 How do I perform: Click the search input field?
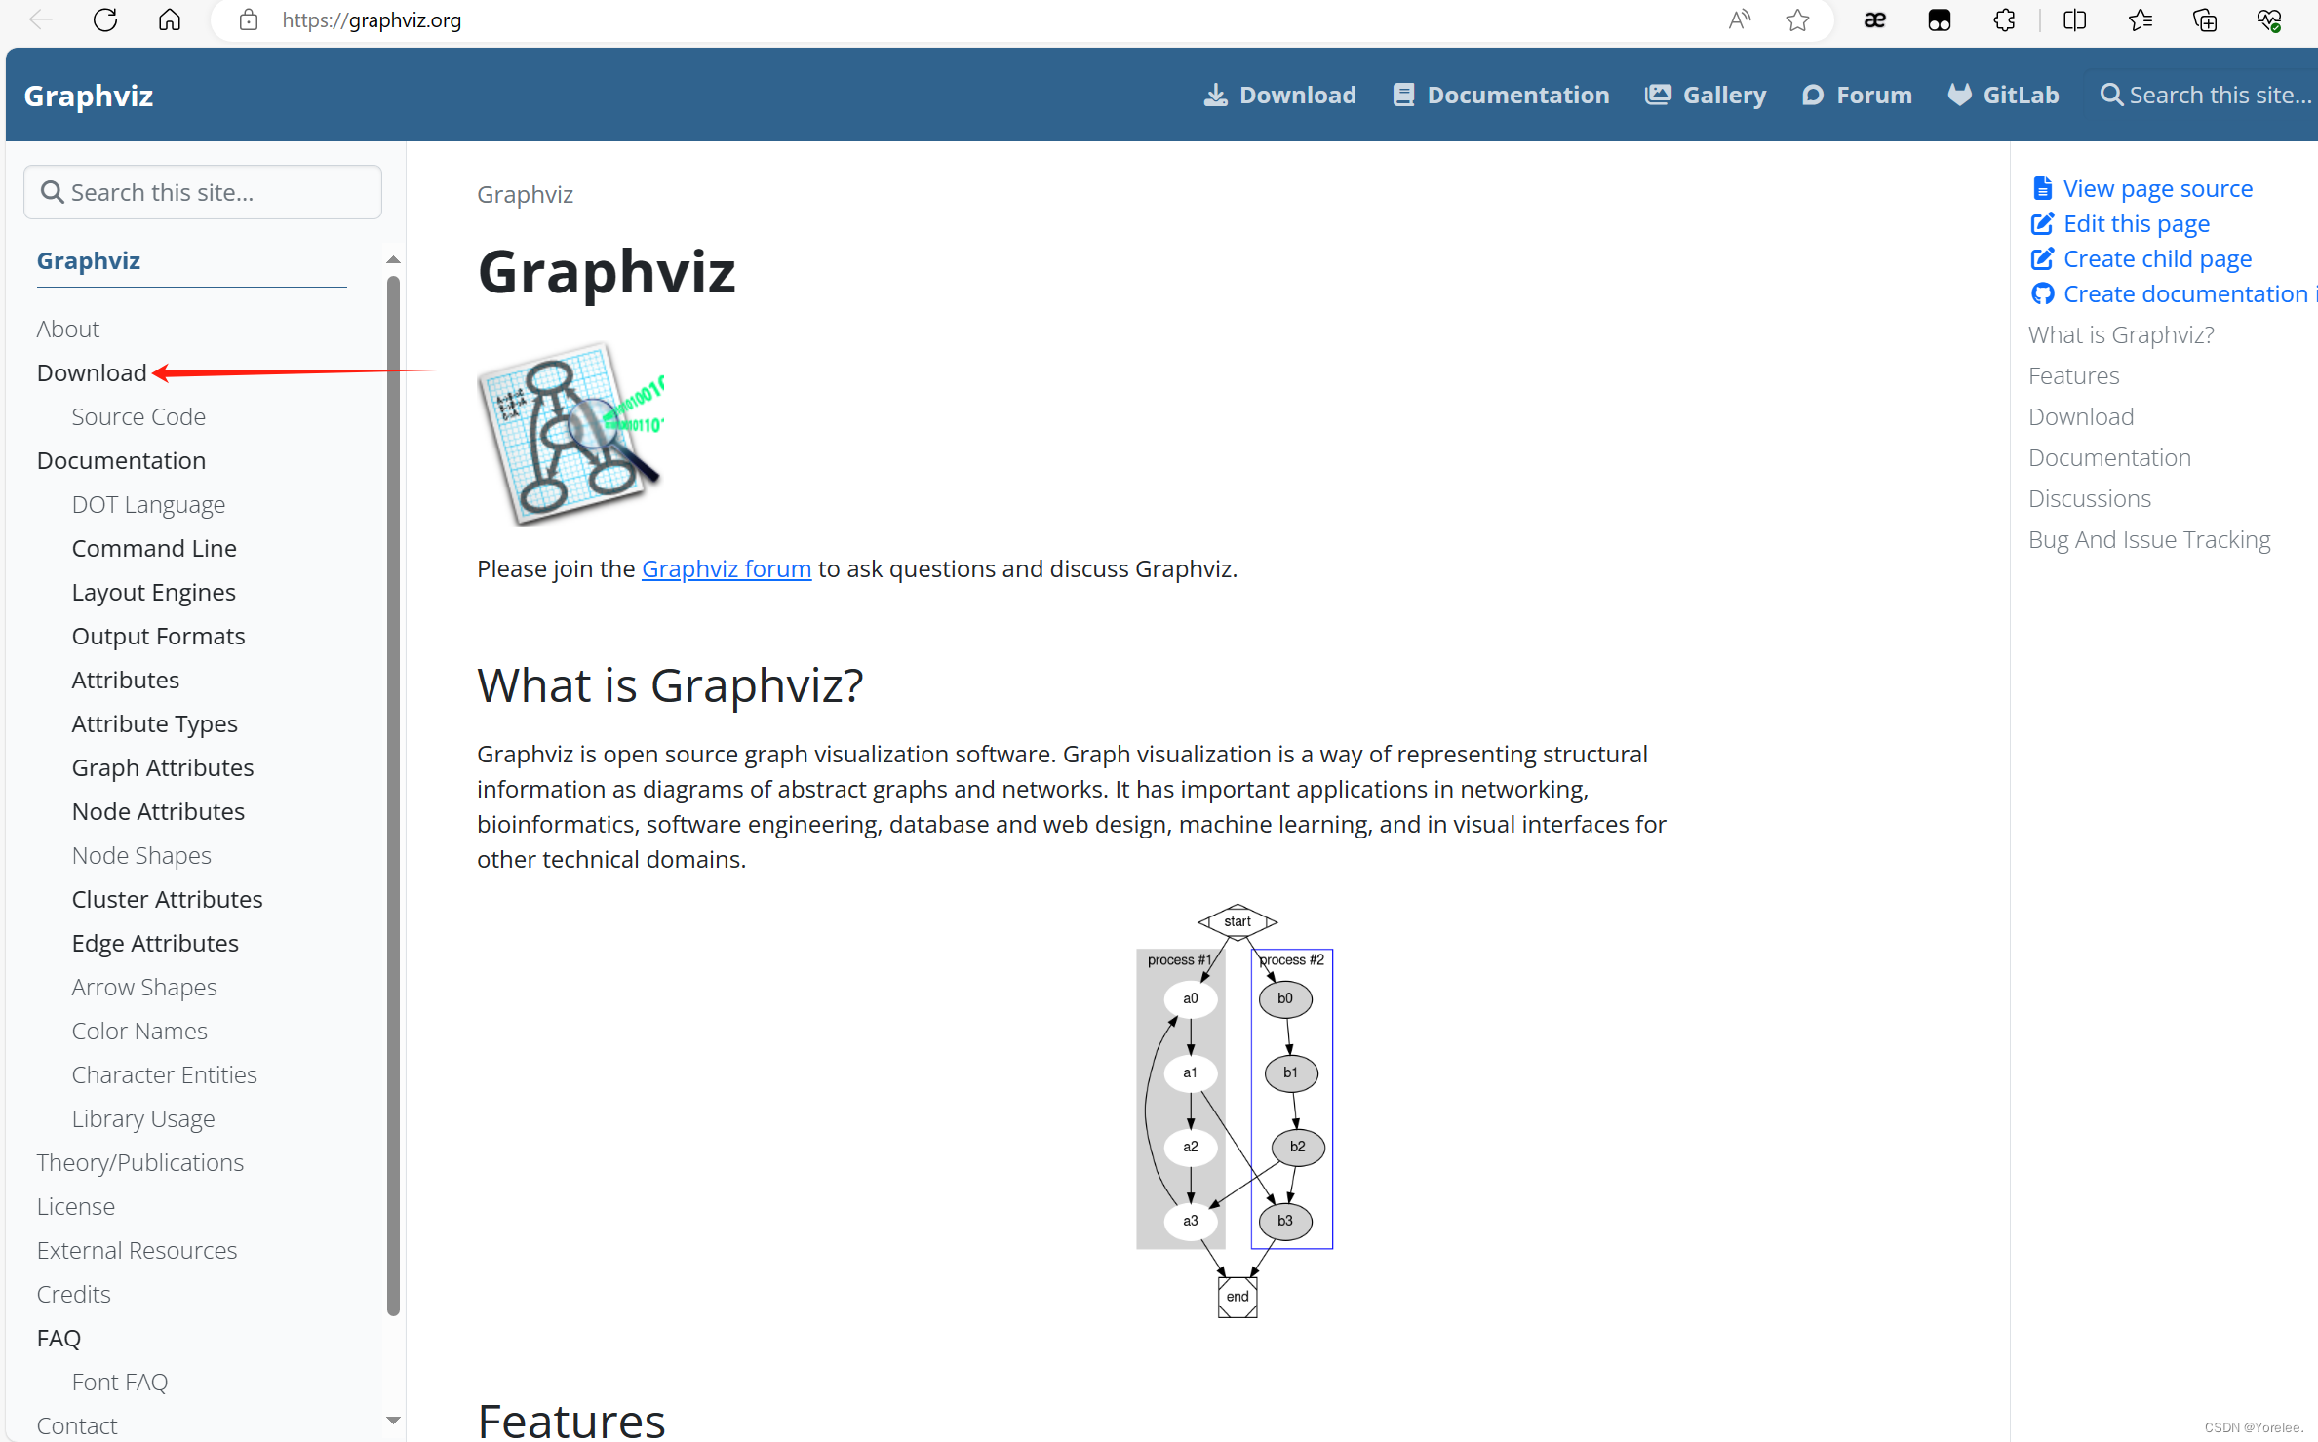[x=205, y=191]
